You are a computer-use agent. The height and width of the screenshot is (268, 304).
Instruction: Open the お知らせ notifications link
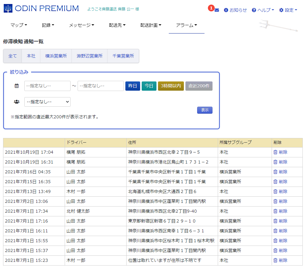[235, 10]
